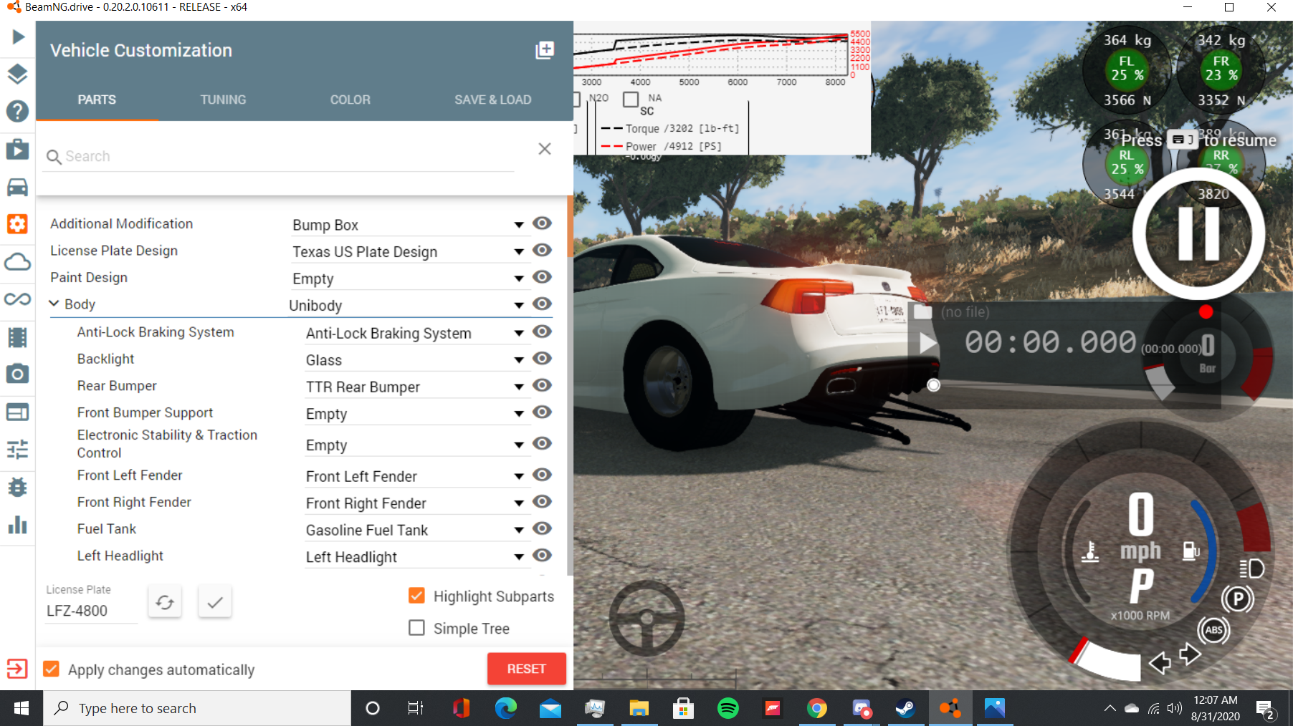Open Steam from the taskbar
1293x726 pixels.
905,708
